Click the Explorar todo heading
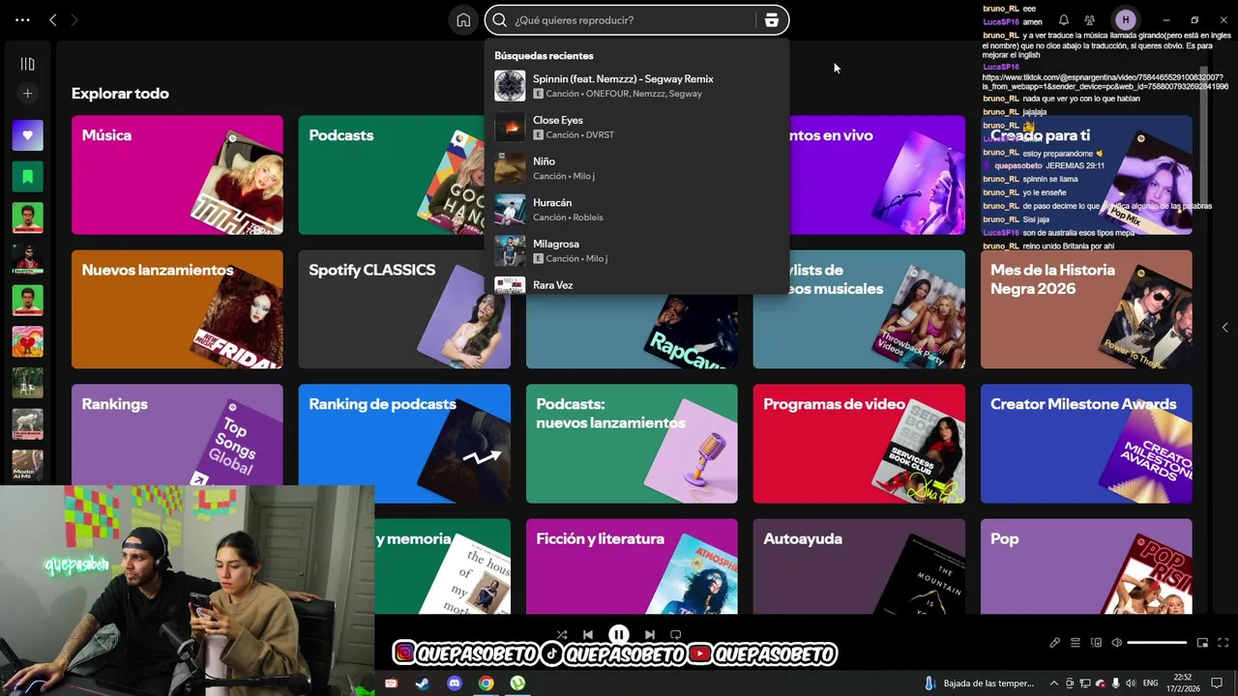 click(x=120, y=94)
